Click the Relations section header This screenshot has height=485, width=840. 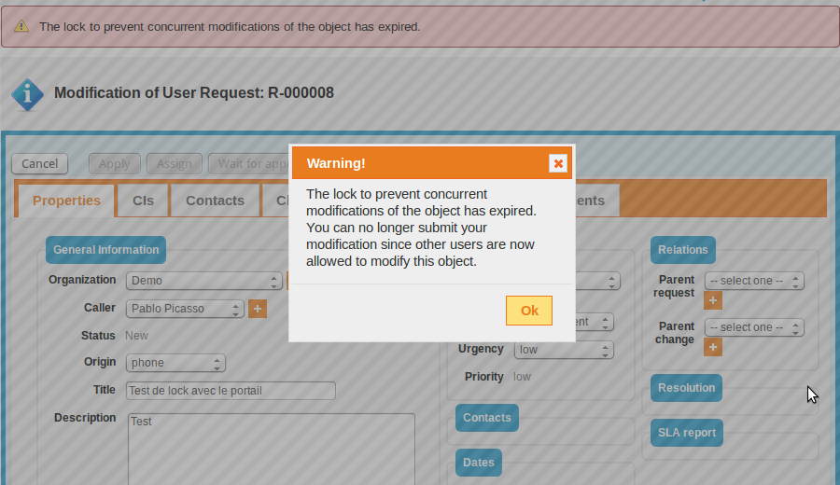click(x=682, y=250)
